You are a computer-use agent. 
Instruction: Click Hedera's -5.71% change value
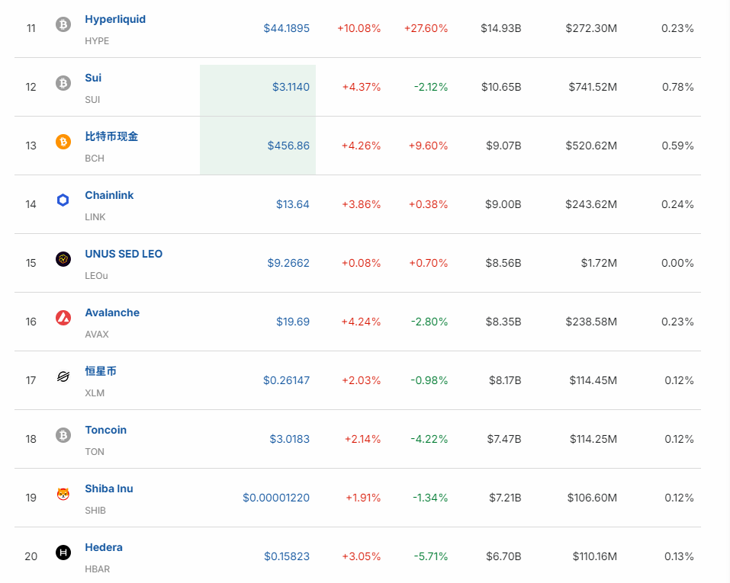[431, 556]
